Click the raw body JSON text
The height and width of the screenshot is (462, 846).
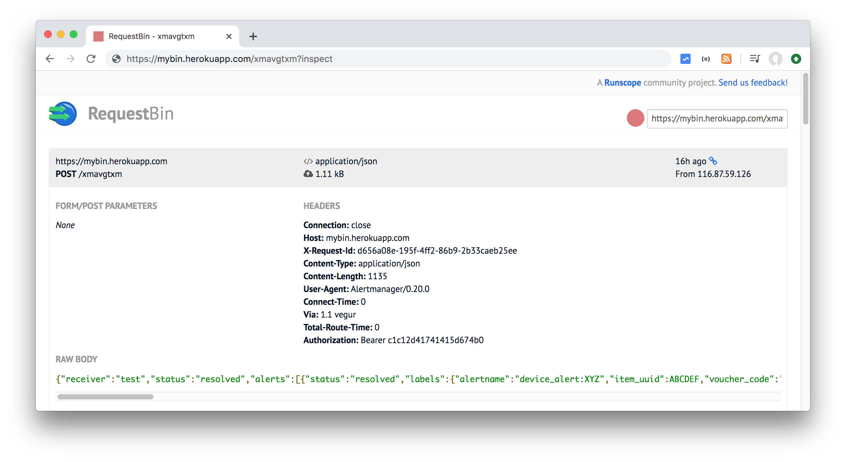[418, 379]
